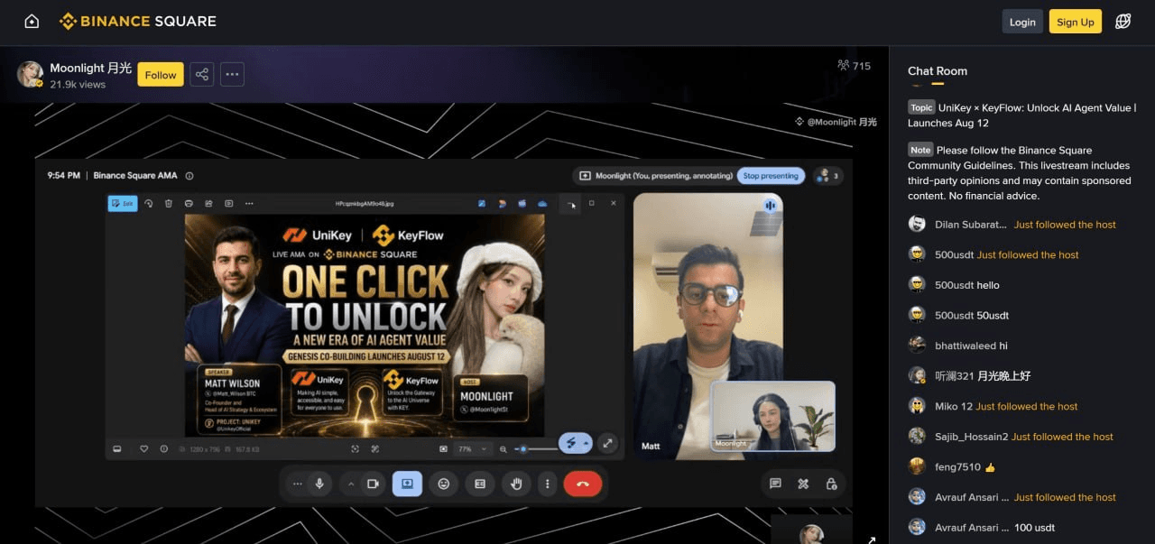Print the image from photo viewer
The image size is (1155, 544).
tap(189, 203)
